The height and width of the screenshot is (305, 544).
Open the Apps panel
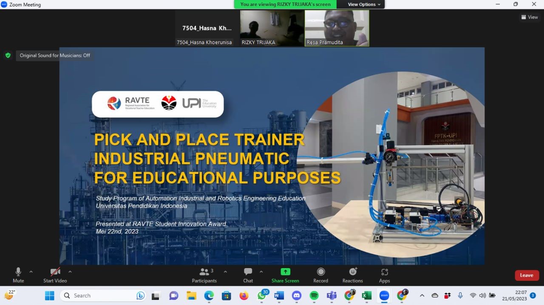385,275
